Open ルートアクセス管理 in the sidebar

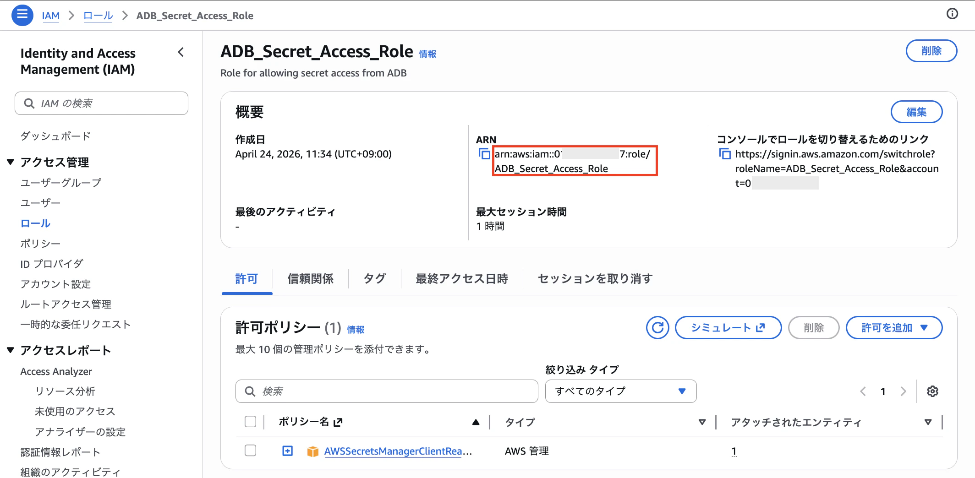(66, 304)
